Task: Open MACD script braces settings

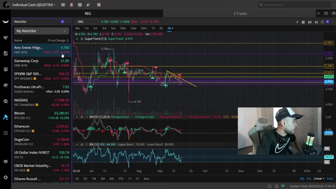Action: [x=87, y=117]
